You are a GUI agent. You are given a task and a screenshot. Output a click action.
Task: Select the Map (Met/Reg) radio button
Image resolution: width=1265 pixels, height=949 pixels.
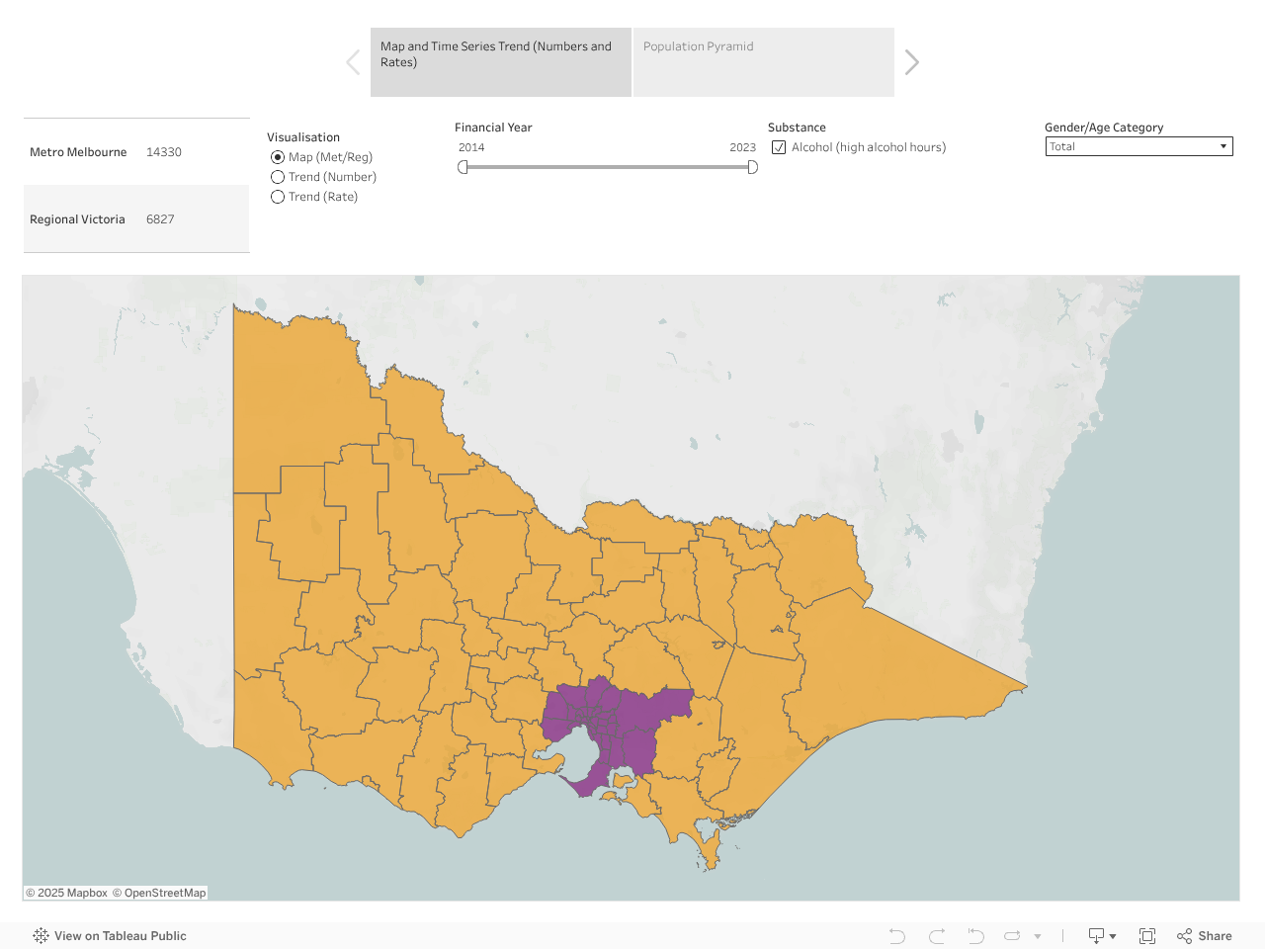[x=278, y=157]
